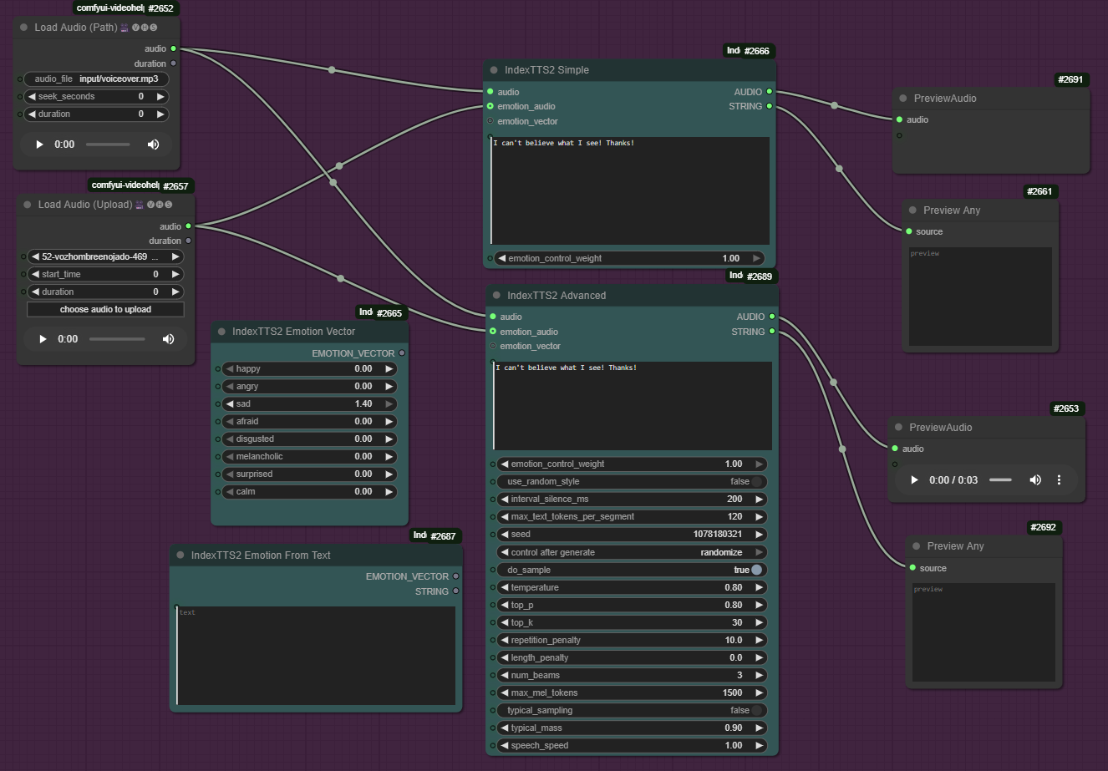Screen dimensions: 1108x771
Task: Collapse IndexTTS2 Simple using its title circle
Action: (x=493, y=70)
